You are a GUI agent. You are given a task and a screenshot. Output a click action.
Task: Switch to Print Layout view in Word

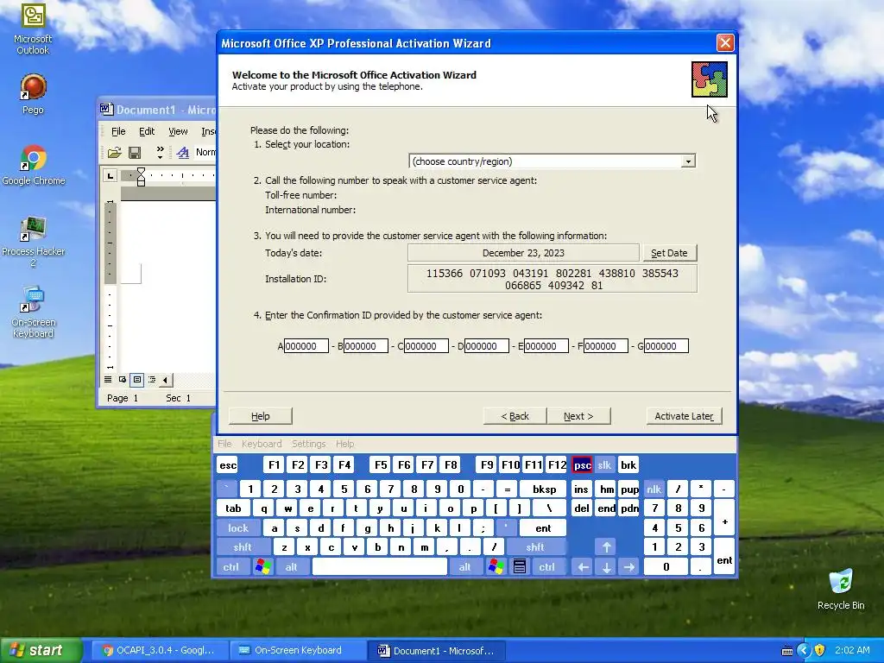click(137, 380)
